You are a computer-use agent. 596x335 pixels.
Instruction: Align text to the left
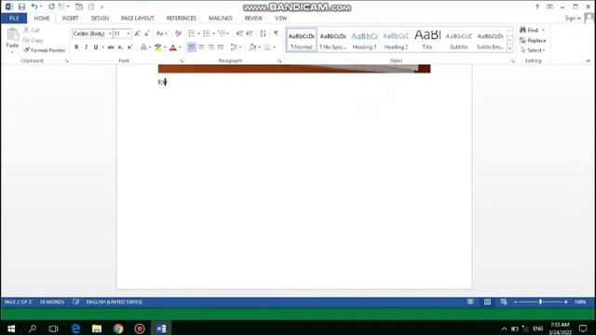point(192,47)
